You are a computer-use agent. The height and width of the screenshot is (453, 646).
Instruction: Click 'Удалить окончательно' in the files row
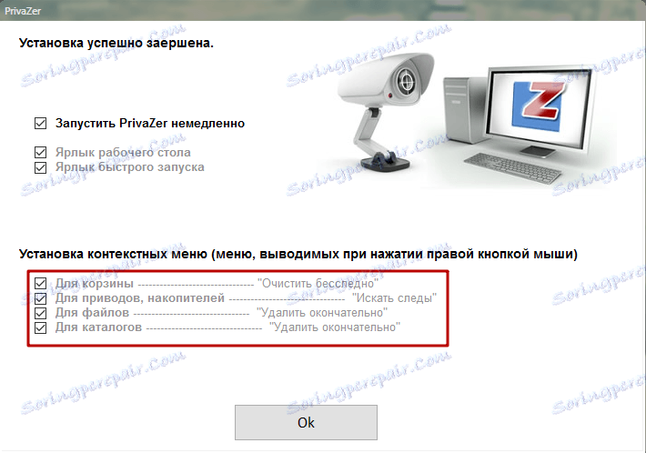pyautogui.click(x=322, y=313)
